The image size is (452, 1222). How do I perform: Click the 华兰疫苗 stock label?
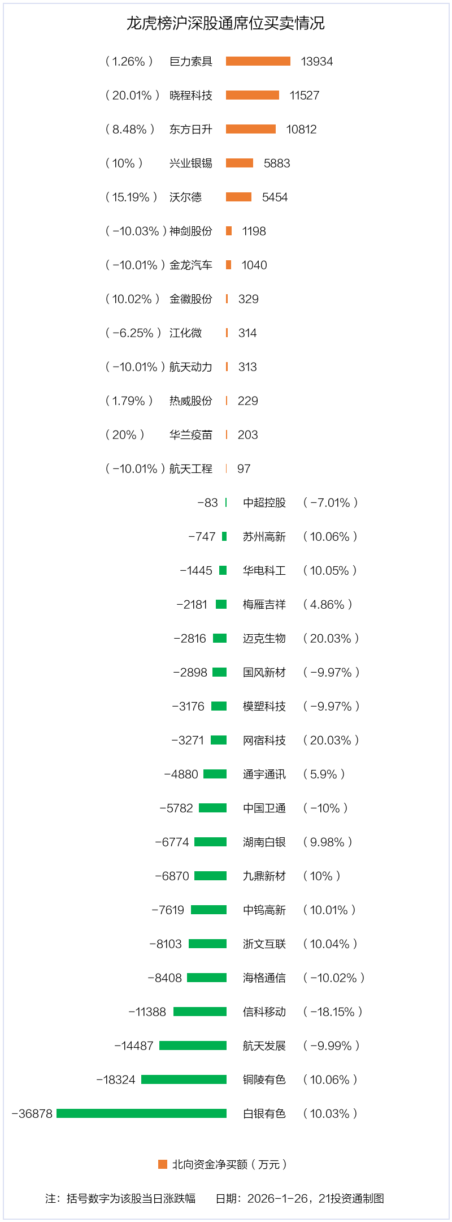coord(191,434)
